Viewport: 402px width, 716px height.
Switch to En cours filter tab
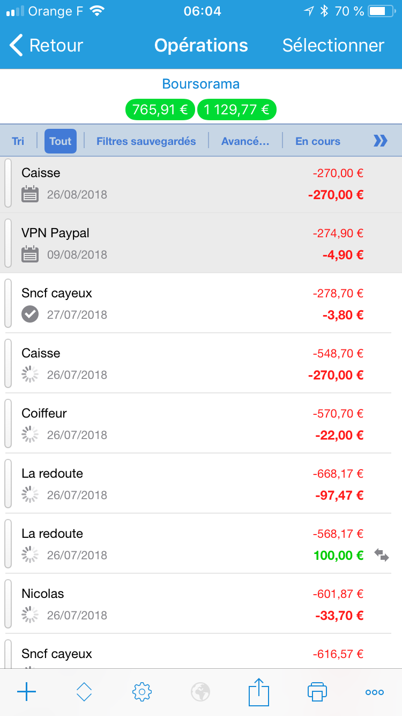pos(318,141)
